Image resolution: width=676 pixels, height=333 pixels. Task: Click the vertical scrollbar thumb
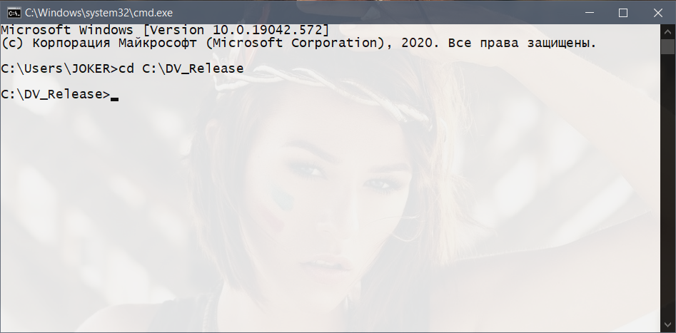668,46
